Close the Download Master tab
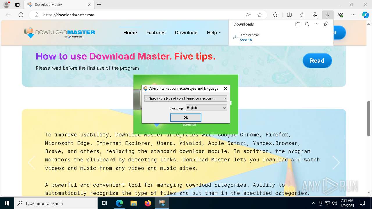Screen dimensions: 372x209 pos(89,5)
